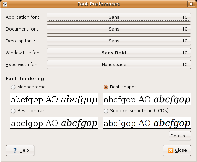Open the Application font chooser (Sans)
This screenshot has height=162, width=197.
(119, 17)
